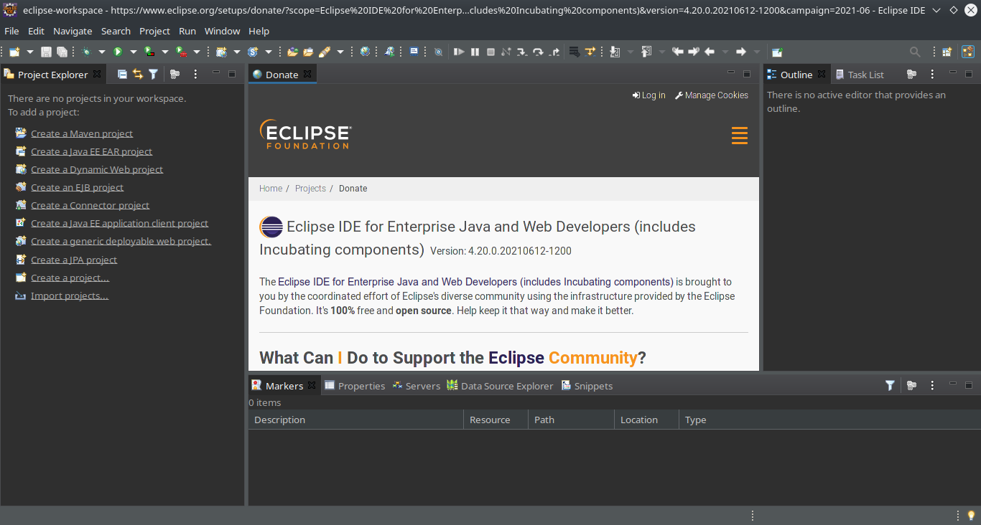Click the Create a Maven project link
981x525 pixels.
(x=82, y=133)
